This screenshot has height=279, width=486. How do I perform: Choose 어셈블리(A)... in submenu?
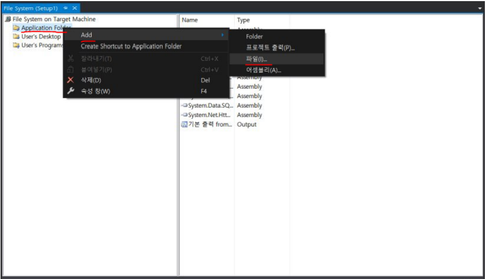pyautogui.click(x=277, y=70)
